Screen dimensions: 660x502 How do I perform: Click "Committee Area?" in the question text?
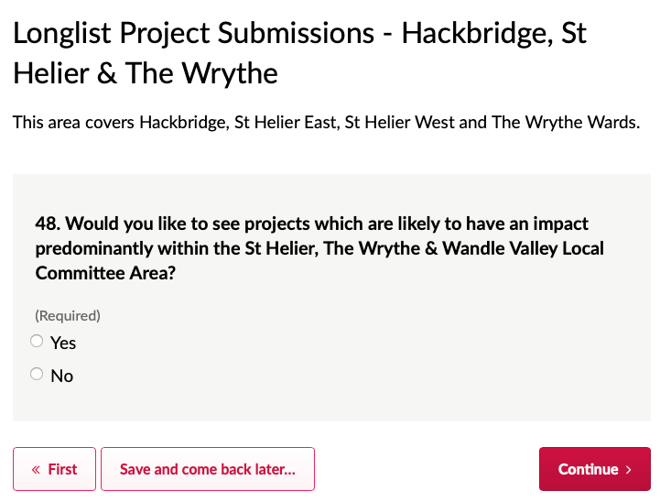point(105,273)
